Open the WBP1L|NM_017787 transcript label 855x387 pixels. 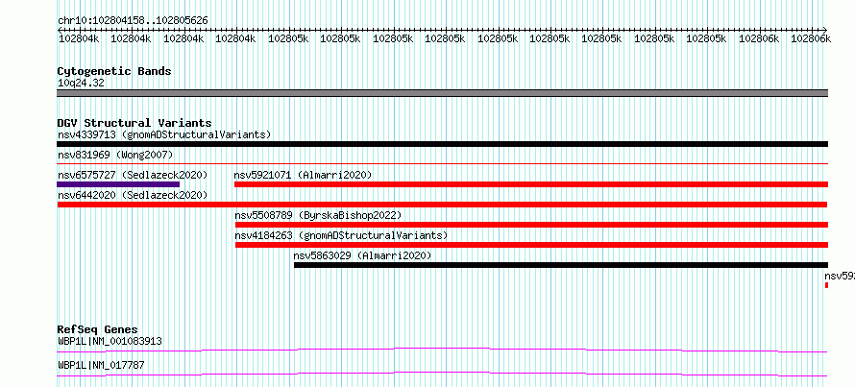101,365
